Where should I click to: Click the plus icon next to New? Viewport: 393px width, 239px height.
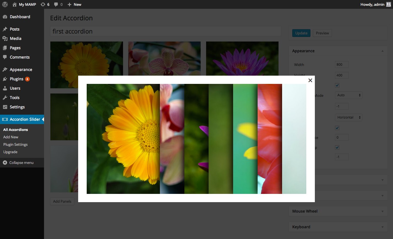(x=69, y=4)
